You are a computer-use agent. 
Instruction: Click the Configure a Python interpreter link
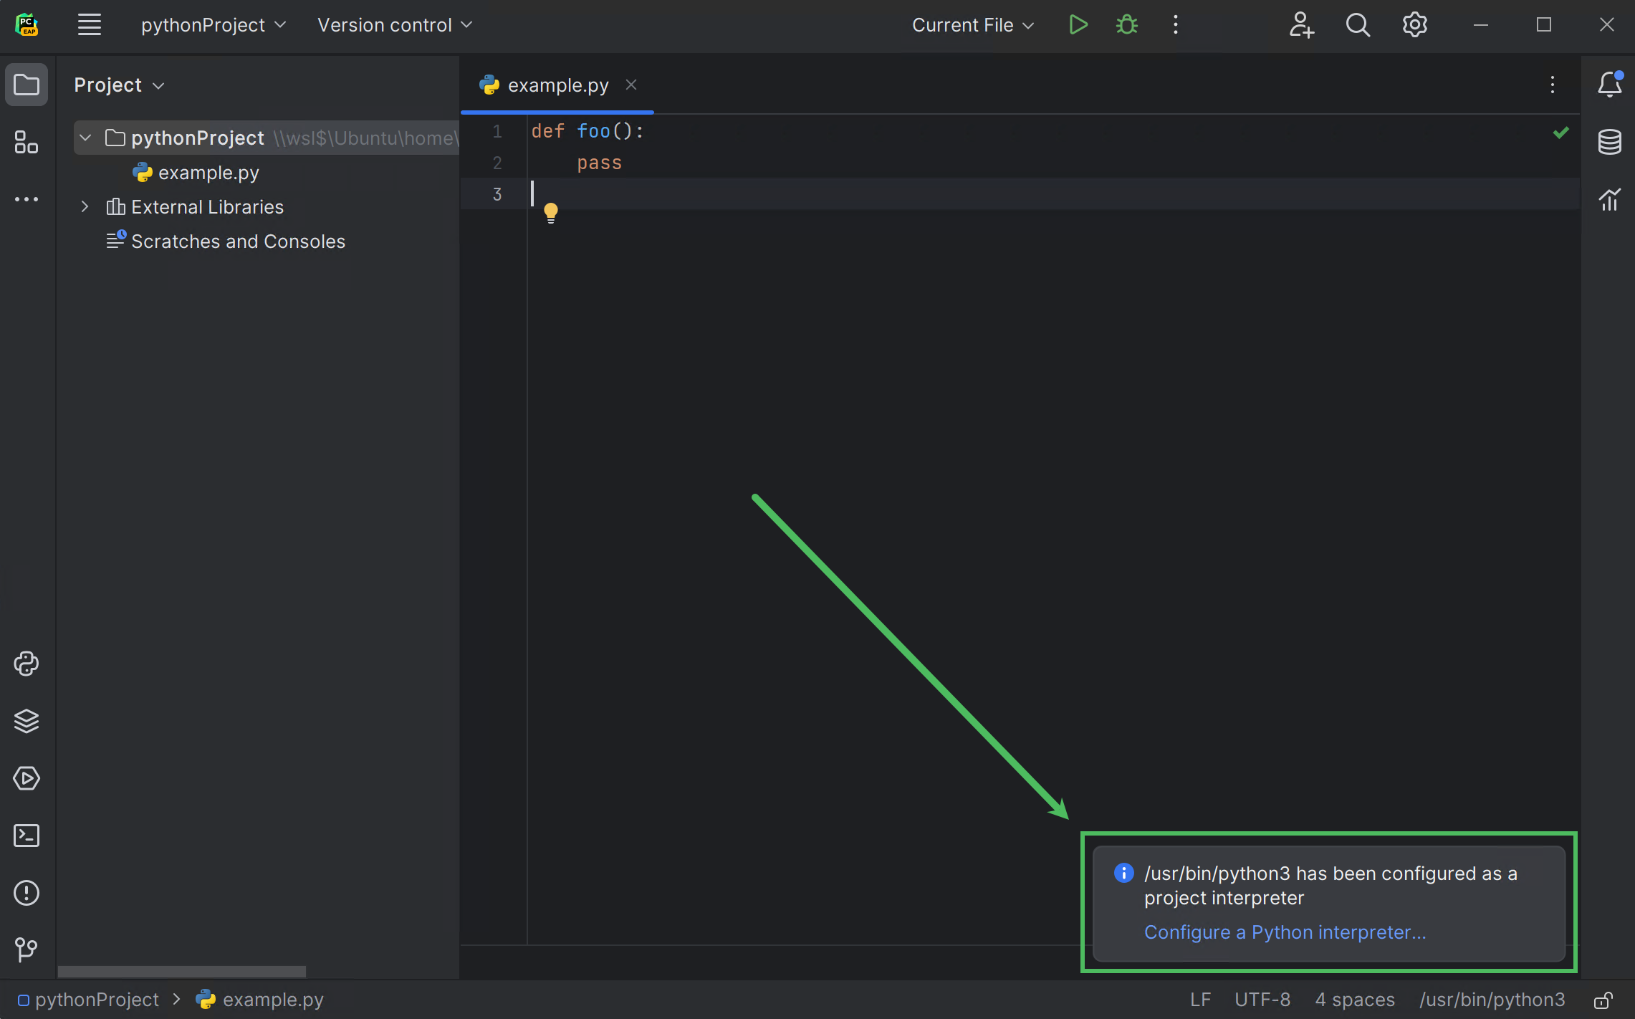[x=1284, y=932]
